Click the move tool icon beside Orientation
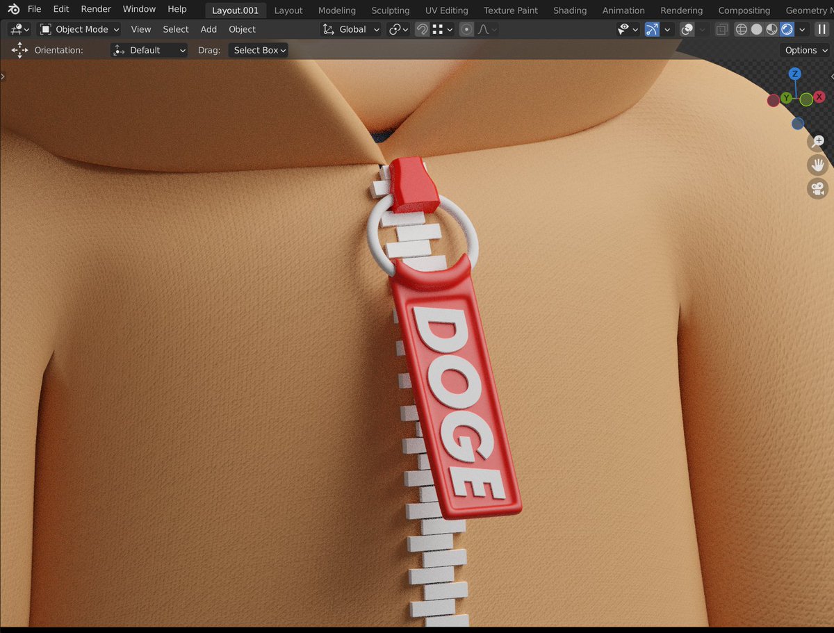The image size is (834, 633). [x=19, y=50]
